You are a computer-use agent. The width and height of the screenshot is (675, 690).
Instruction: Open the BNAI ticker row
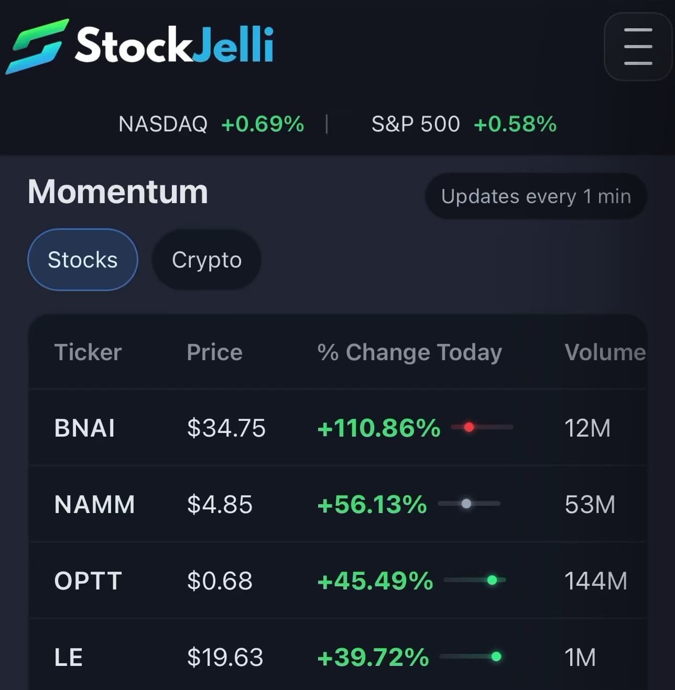(85, 428)
